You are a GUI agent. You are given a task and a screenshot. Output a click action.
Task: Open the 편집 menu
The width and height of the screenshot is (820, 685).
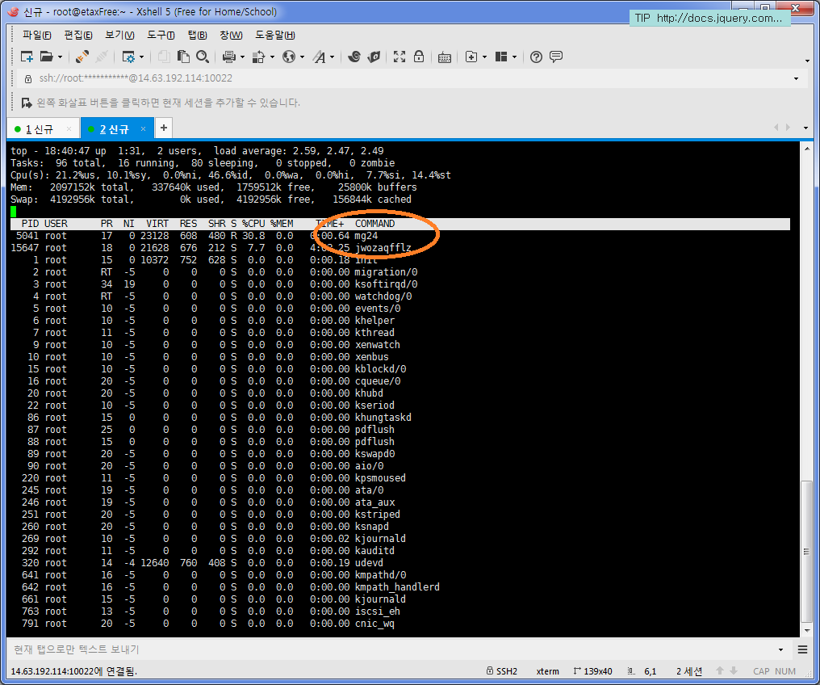tap(78, 35)
